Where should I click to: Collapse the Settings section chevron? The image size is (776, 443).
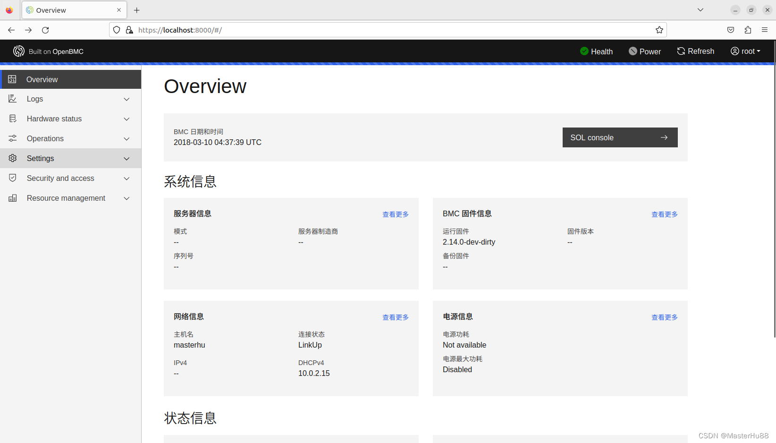[127, 159]
